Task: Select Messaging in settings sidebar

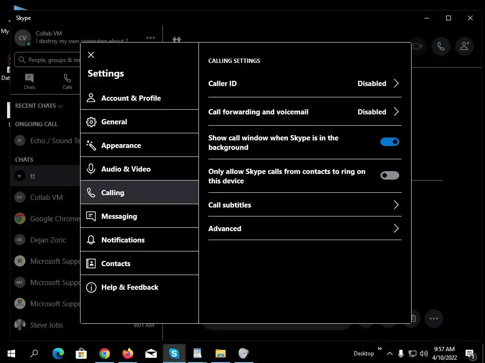Action: pyautogui.click(x=139, y=216)
